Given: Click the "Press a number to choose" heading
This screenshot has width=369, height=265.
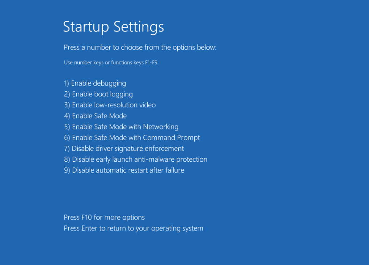Looking at the screenshot, I should [140, 47].
